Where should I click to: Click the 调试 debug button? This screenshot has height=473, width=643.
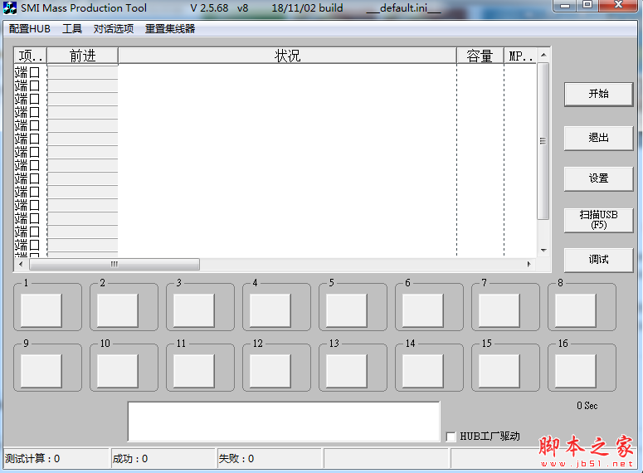pyautogui.click(x=598, y=260)
